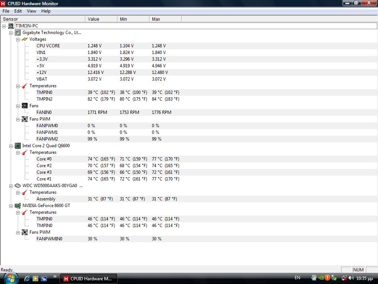378x284 pixels.
Task: Click the Fans PWM icon above FANPWMIN0
Action: [x=25, y=232]
